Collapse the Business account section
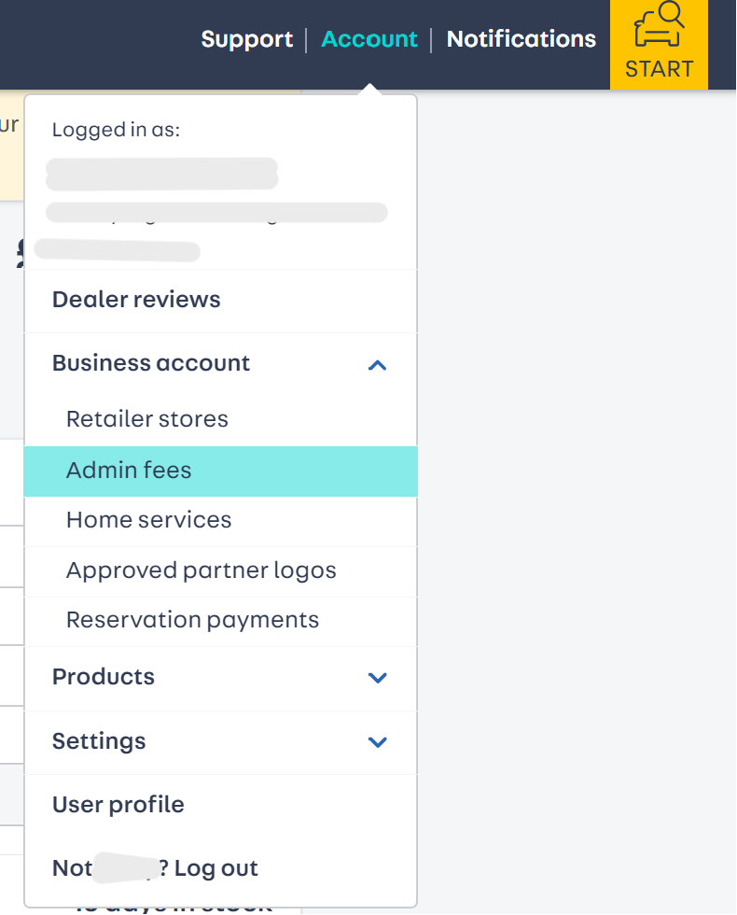The width and height of the screenshot is (737, 915). click(378, 365)
